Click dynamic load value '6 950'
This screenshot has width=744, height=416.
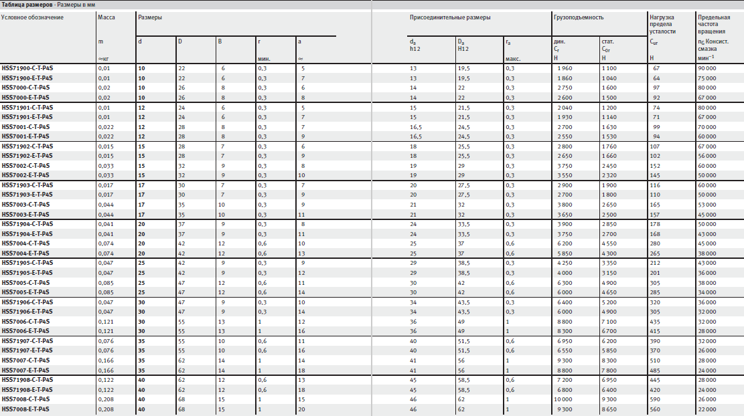click(565, 341)
